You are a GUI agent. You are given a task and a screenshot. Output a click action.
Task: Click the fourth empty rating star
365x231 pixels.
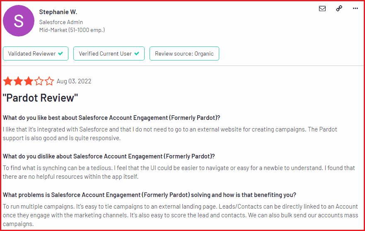[x=39, y=81]
